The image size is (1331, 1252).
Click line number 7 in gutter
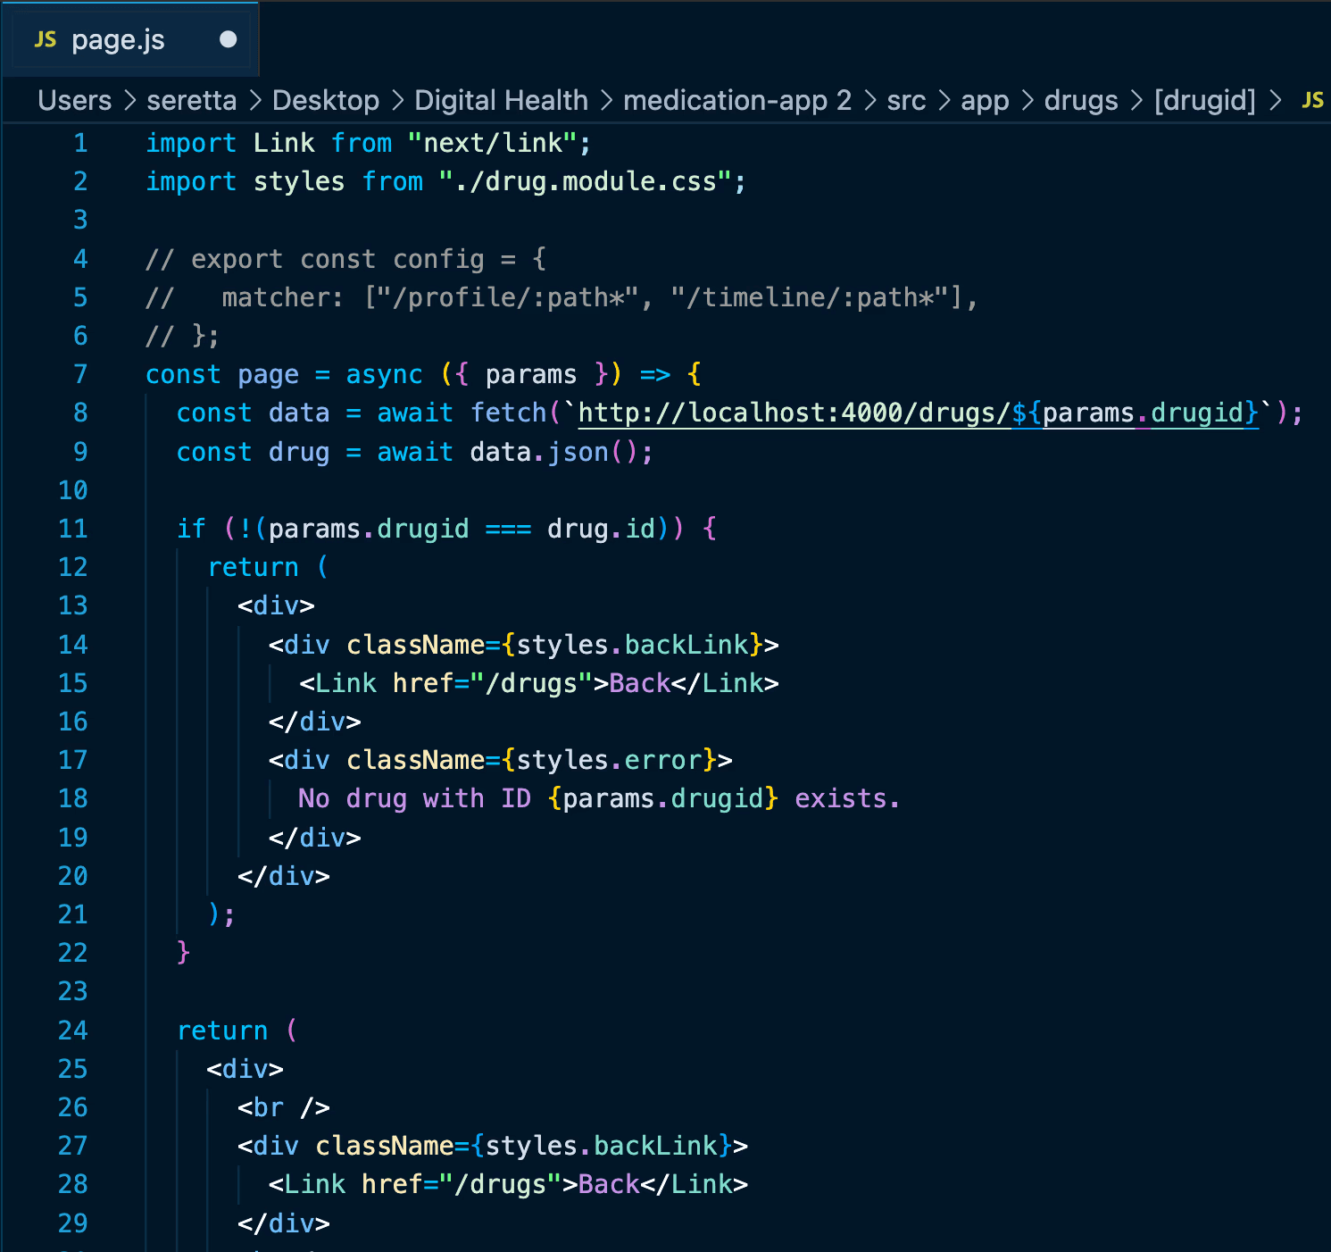pyautogui.click(x=80, y=374)
